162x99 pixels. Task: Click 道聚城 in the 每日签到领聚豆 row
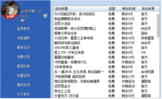coord(146,82)
